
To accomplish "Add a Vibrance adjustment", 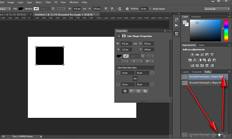I will coord(212,55).
